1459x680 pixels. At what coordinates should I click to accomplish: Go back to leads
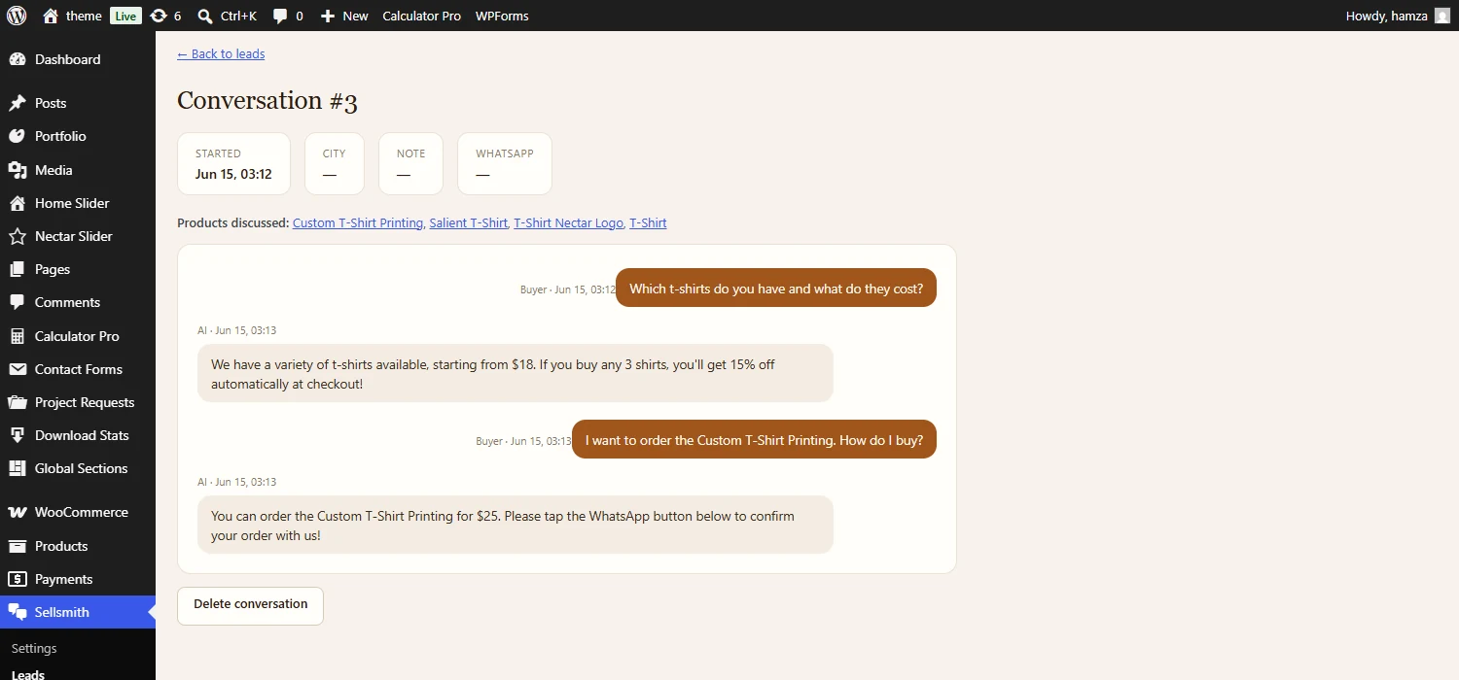(221, 54)
